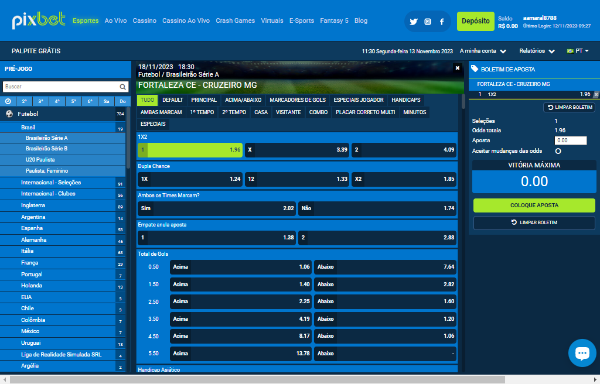600x384 pixels.
Task: Select the clock time filter icon
Action: 8,101
